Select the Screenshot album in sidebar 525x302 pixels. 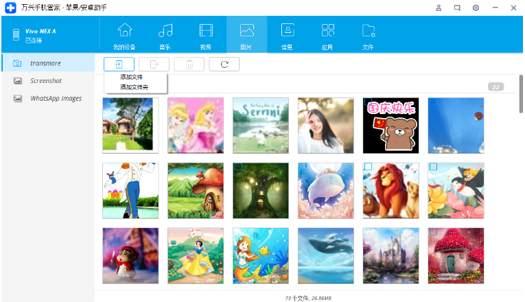tap(46, 81)
